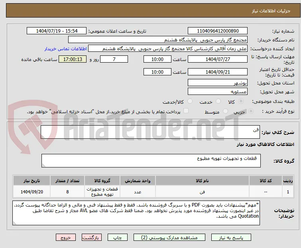
Task: Click item name cell فن in table
Action: (203, 192)
